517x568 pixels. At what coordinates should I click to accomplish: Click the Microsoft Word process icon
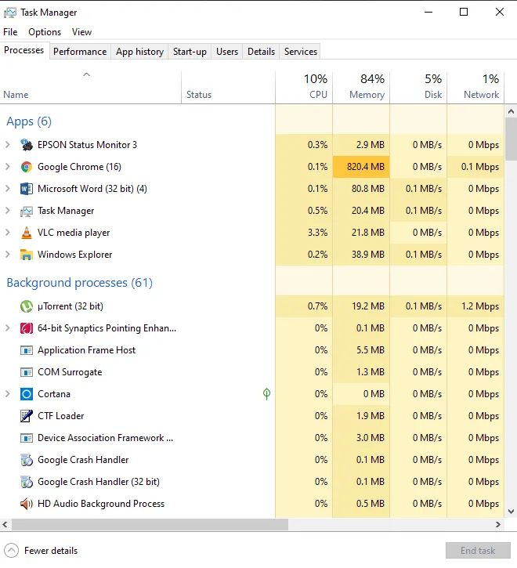click(x=27, y=189)
